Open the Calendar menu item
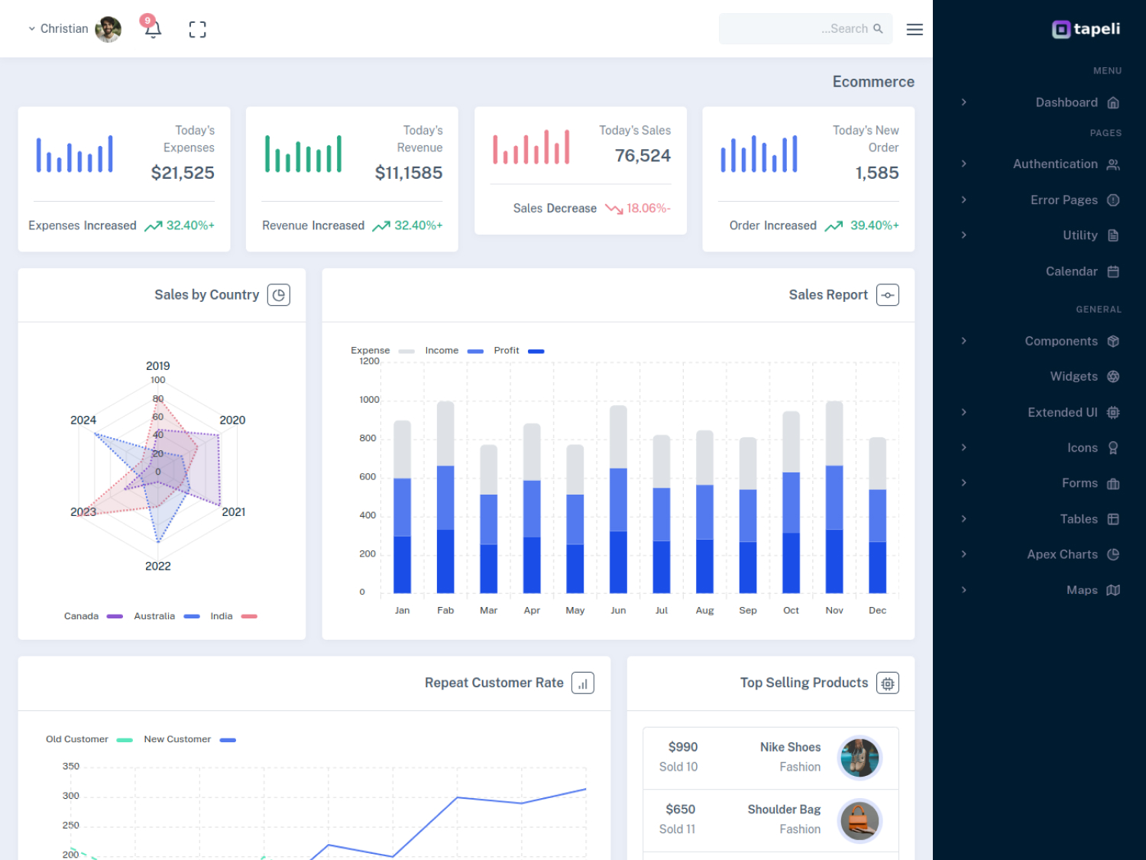 click(x=1040, y=271)
